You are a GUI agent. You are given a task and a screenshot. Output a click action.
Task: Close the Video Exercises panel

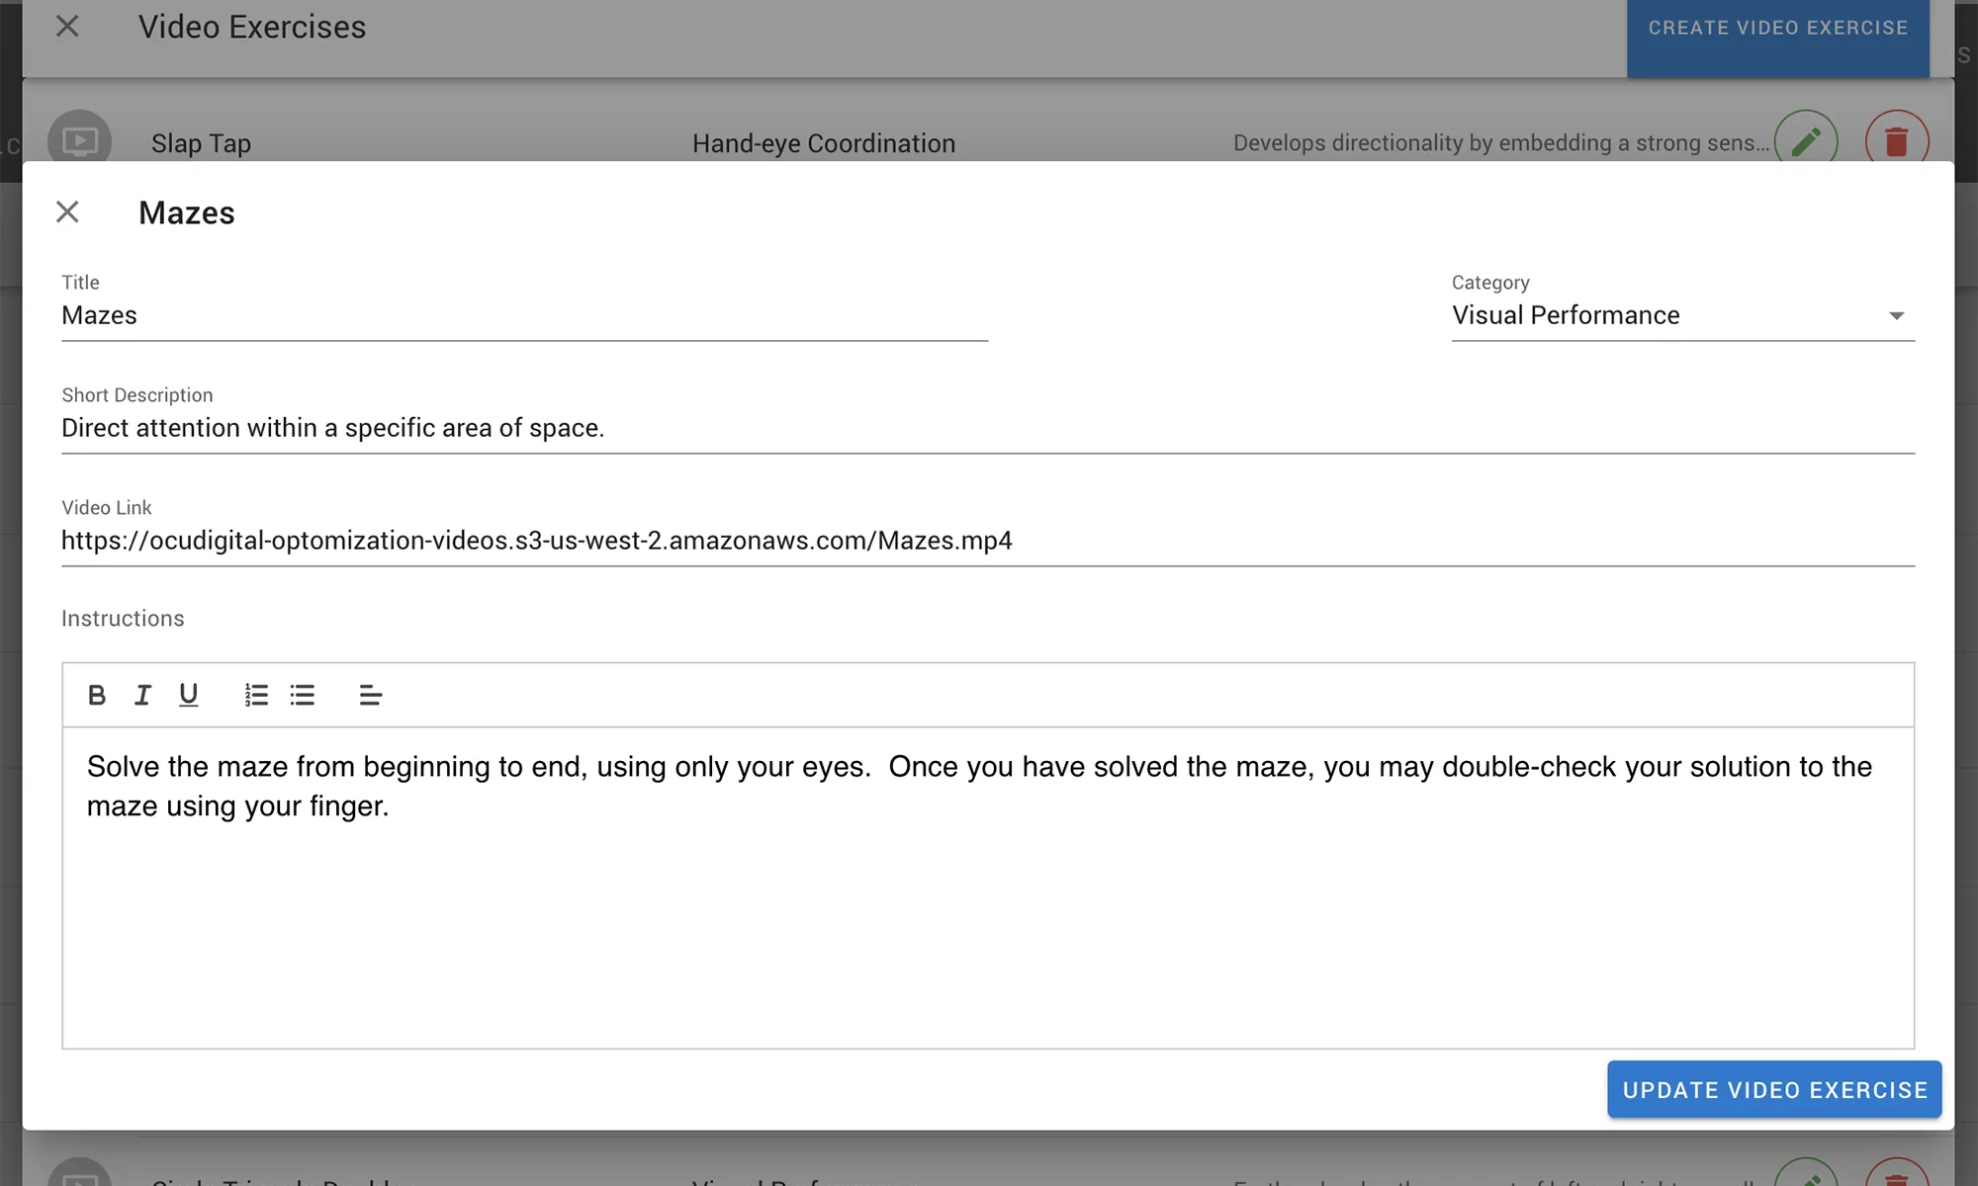67,27
